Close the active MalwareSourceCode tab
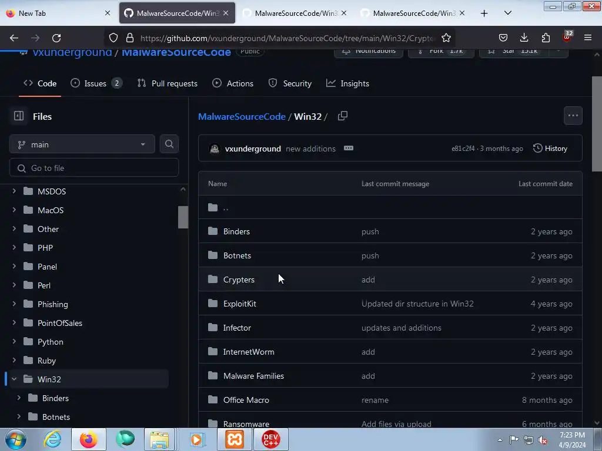 click(226, 13)
